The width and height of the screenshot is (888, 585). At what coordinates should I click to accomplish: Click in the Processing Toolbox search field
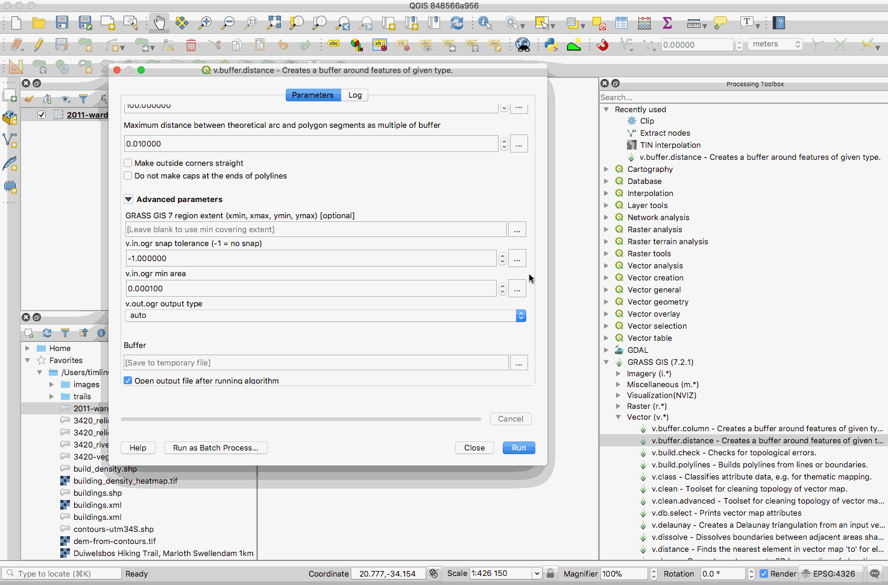(x=743, y=97)
